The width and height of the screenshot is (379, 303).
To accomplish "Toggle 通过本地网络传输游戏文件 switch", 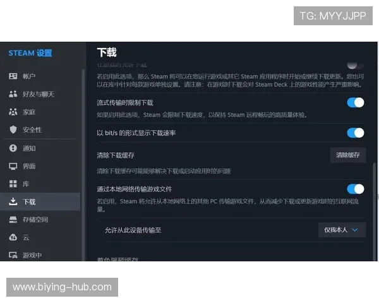I will pyautogui.click(x=356, y=189).
